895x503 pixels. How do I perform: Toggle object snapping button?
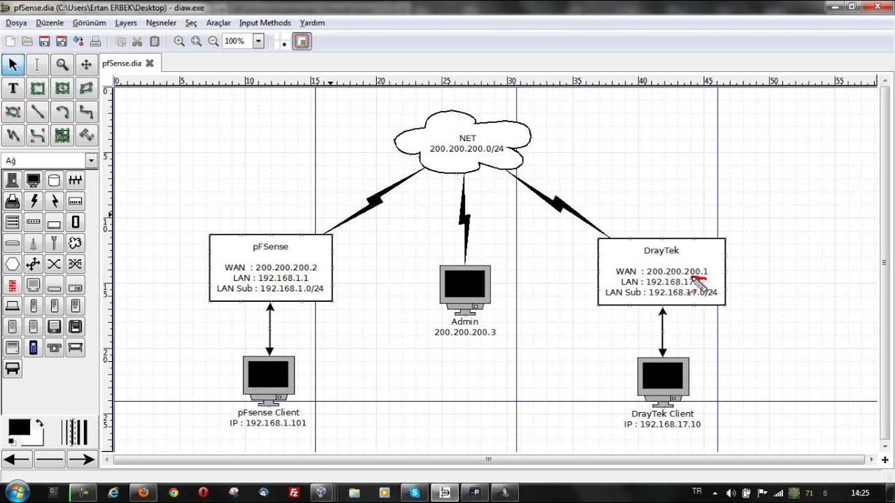coord(302,42)
